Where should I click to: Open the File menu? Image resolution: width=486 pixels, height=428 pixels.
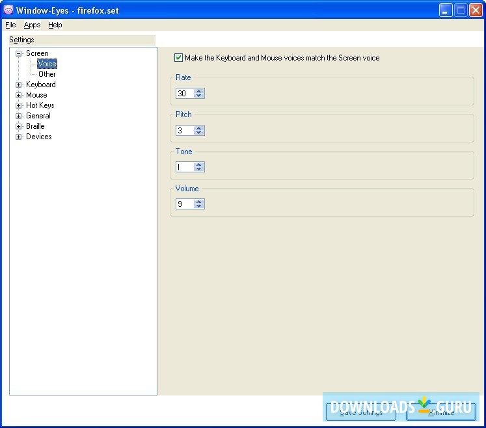pos(10,25)
